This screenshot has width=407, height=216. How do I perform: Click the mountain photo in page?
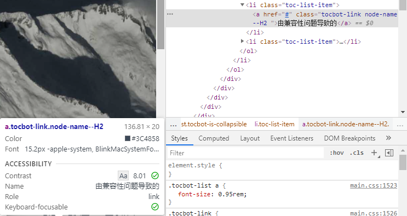78,59
